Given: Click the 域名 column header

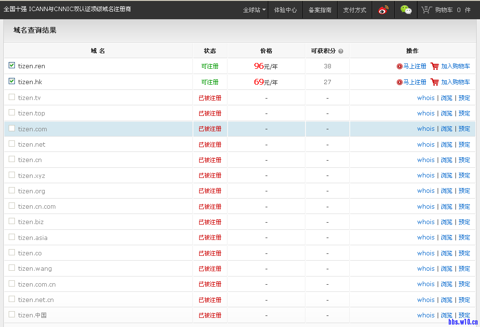Looking at the screenshot, I should (x=98, y=51).
